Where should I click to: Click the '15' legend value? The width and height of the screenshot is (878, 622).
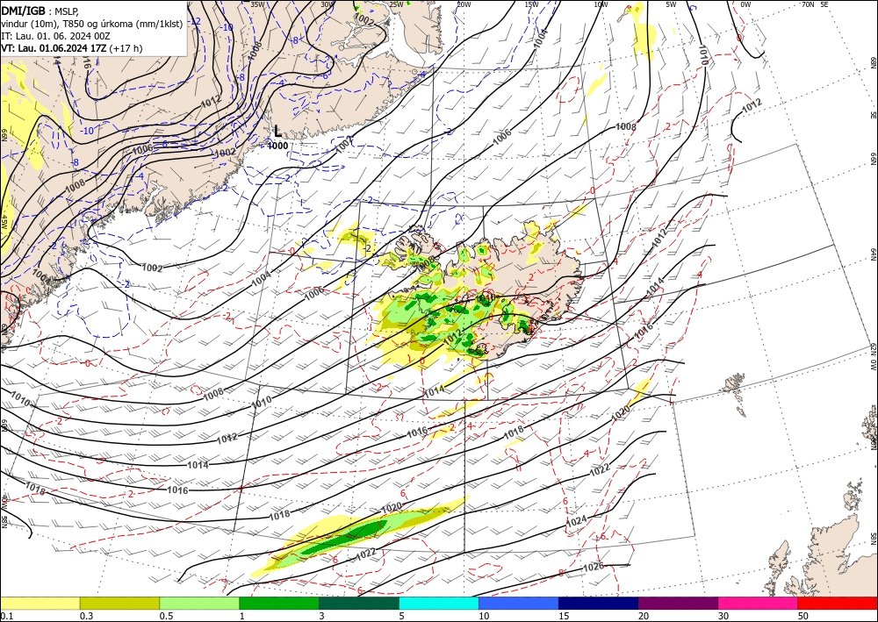(563, 616)
